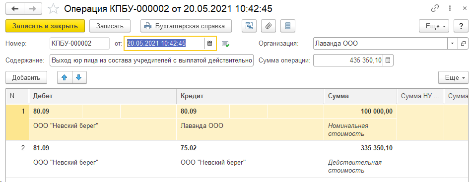
Task: Expand the Организация dropdown list
Action: click(453, 44)
